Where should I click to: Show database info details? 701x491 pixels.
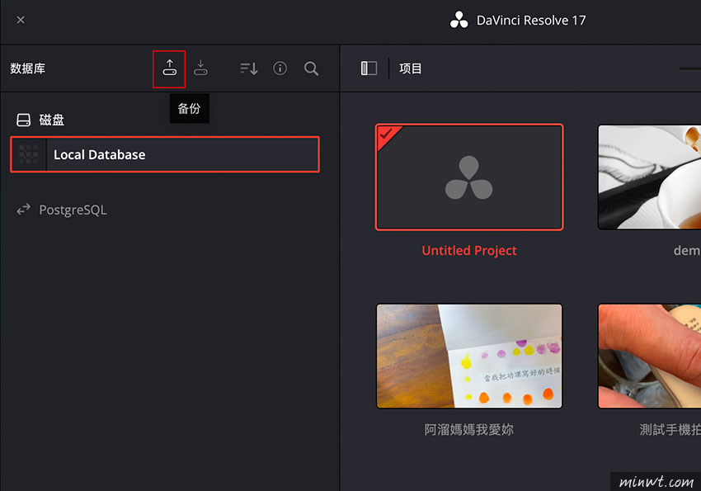[x=280, y=68]
